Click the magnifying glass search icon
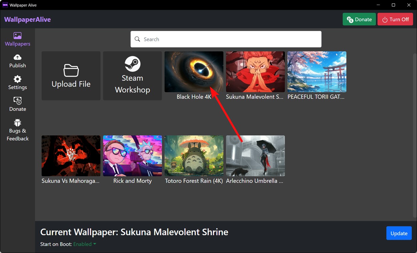Image resolution: width=417 pixels, height=253 pixels. point(137,39)
